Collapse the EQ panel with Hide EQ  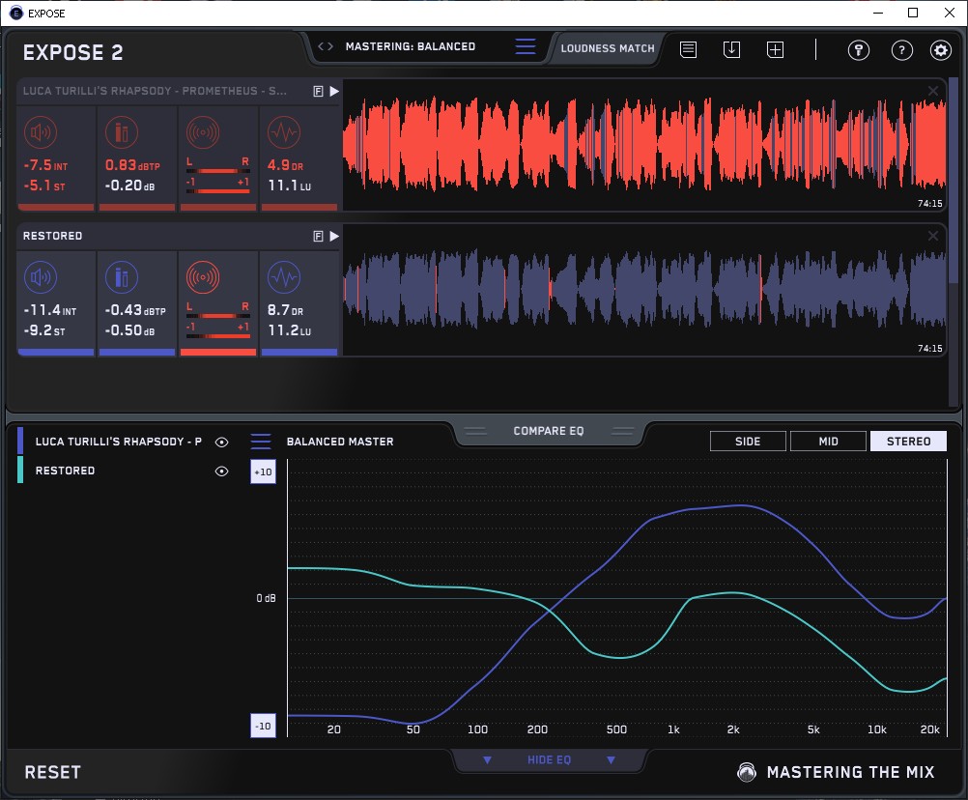549,759
